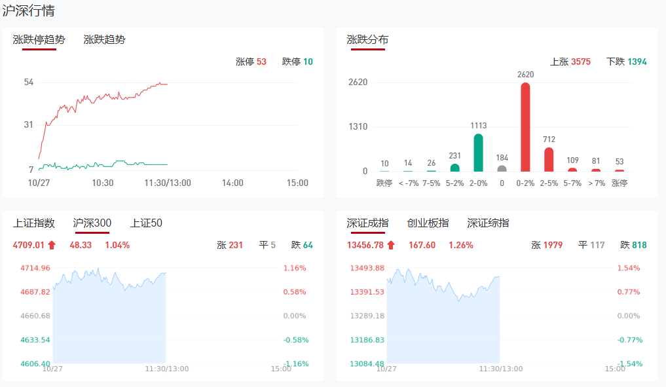This screenshot has height=387, width=666.
Task: Open the 上证50 tab
Action: pos(146,223)
